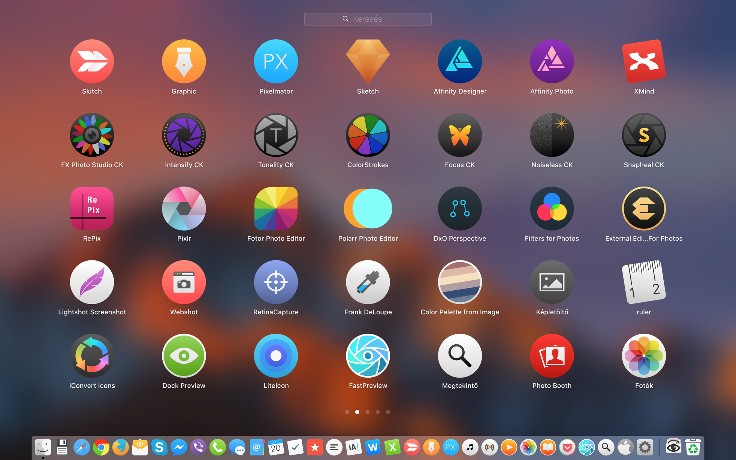Open Tonality CK
The width and height of the screenshot is (736, 460).
pos(276,135)
